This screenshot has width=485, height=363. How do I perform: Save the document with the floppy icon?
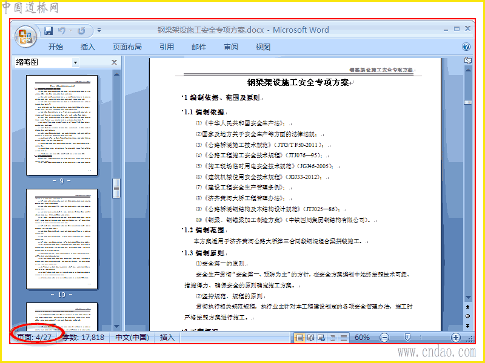48,31
